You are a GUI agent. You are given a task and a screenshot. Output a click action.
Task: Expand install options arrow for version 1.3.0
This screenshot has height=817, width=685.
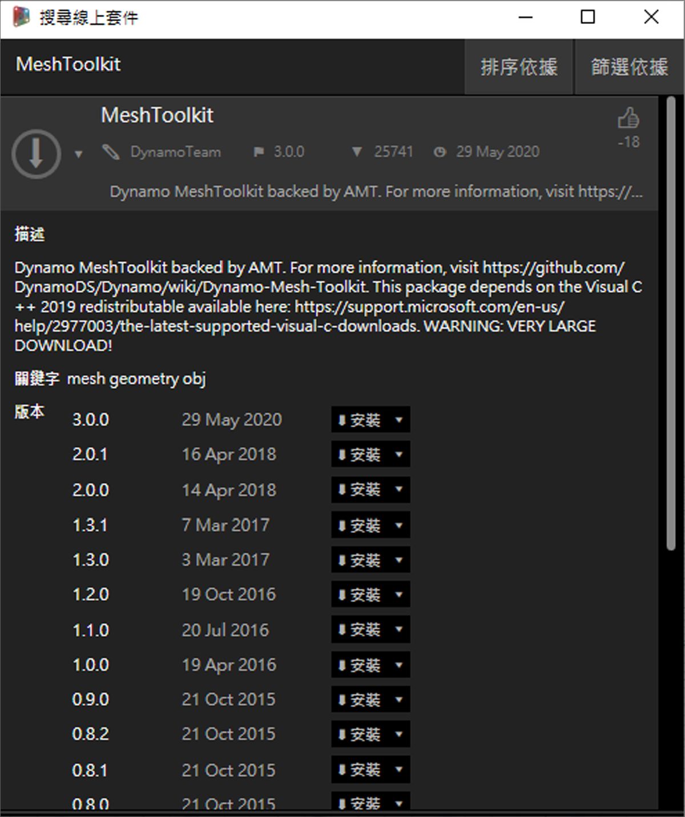pyautogui.click(x=399, y=560)
